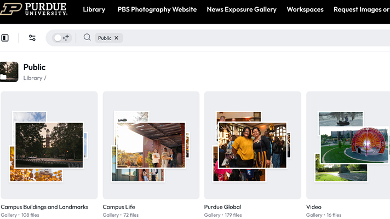Click the Campus Buildings and Landmarks title
Screen dimensions: 390x219
click(44, 207)
